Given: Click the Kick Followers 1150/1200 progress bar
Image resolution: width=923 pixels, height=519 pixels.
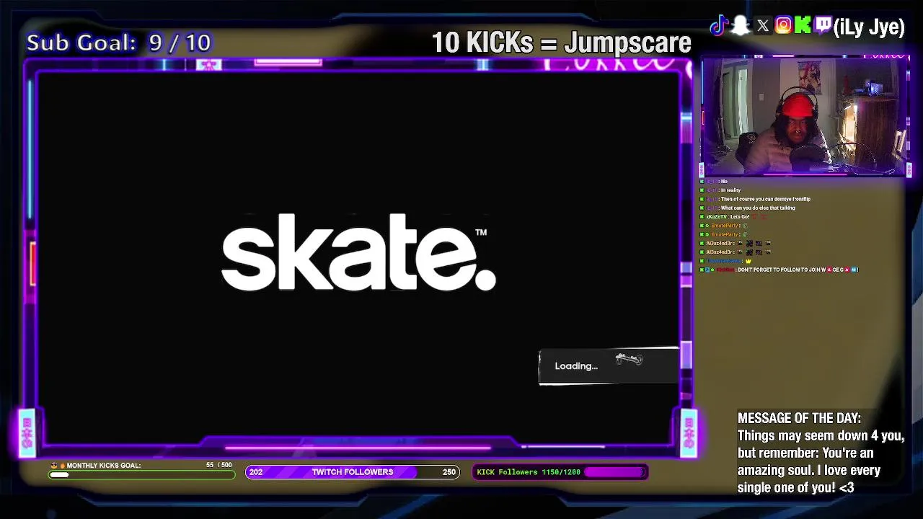Looking at the screenshot, I should [x=560, y=472].
